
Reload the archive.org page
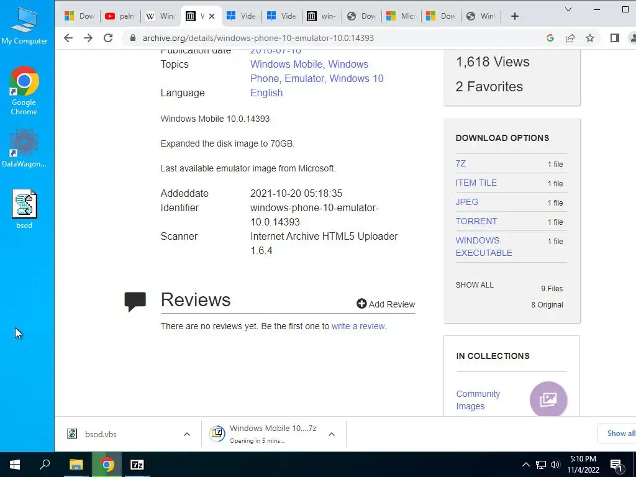[108, 38]
